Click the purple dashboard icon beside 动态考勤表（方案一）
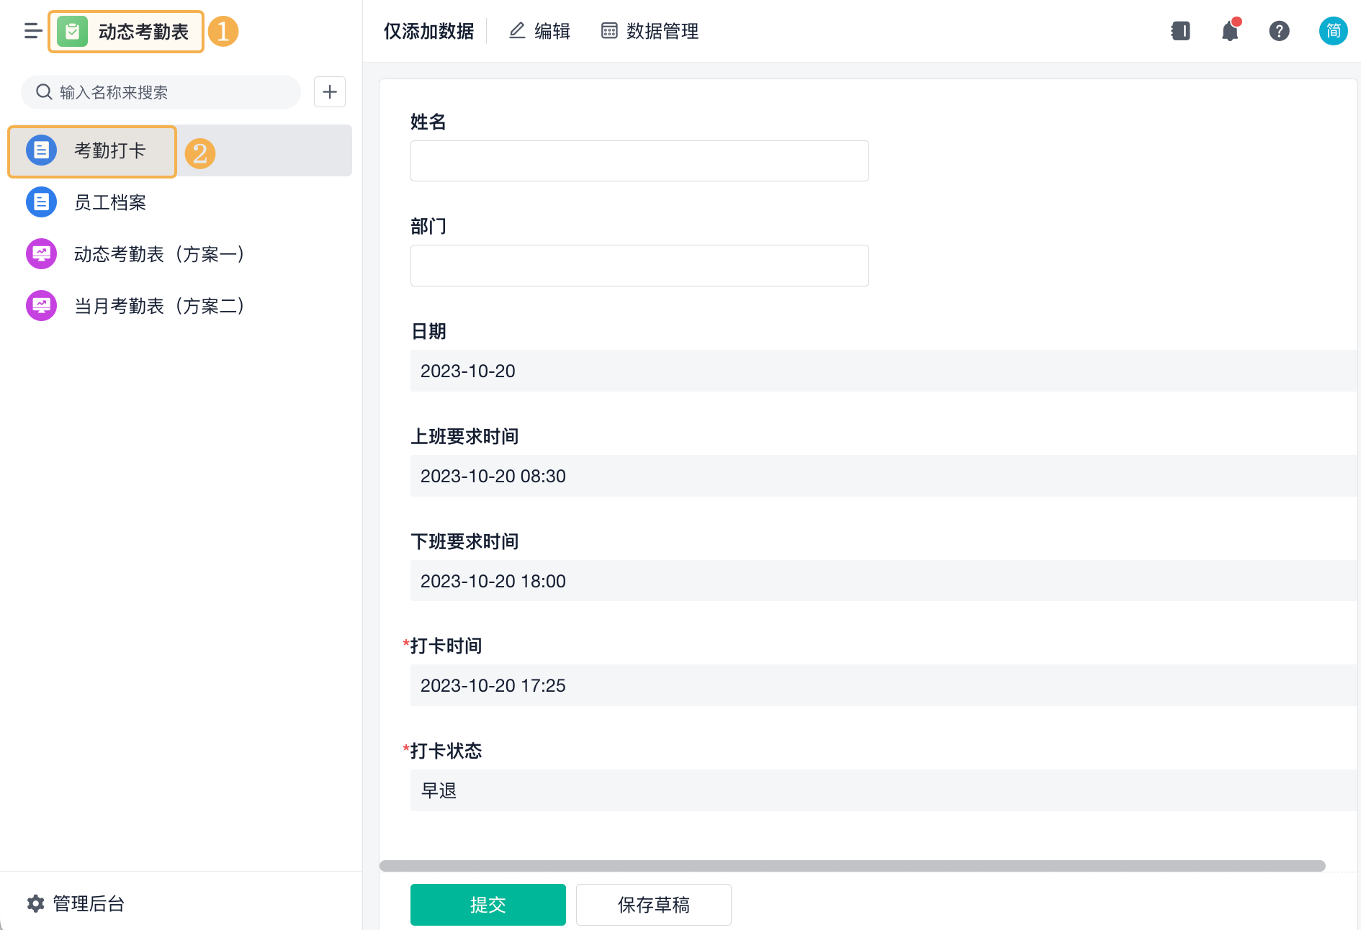Screen dimensions: 1361x930 pos(41,254)
